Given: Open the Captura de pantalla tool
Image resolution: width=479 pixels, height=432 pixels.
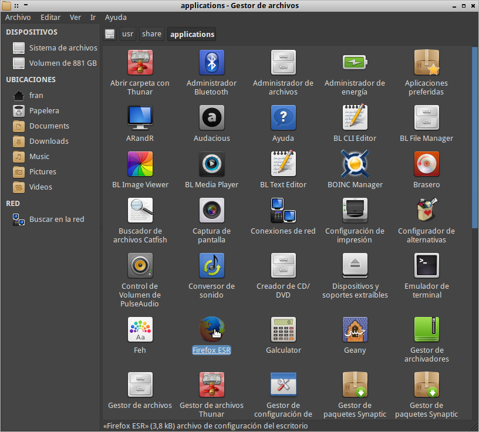Looking at the screenshot, I should click(211, 210).
